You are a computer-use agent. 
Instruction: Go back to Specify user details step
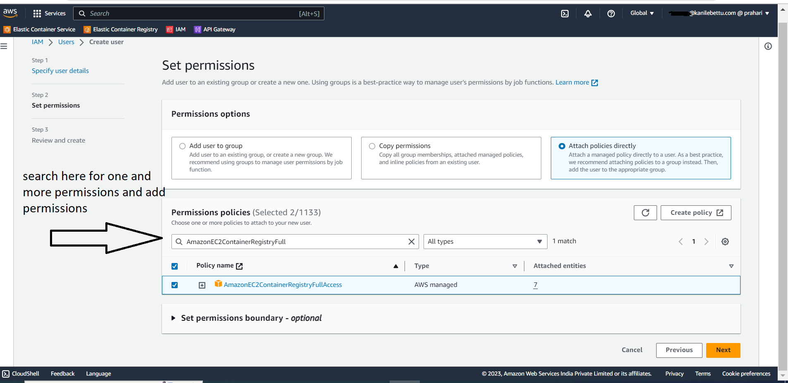60,71
